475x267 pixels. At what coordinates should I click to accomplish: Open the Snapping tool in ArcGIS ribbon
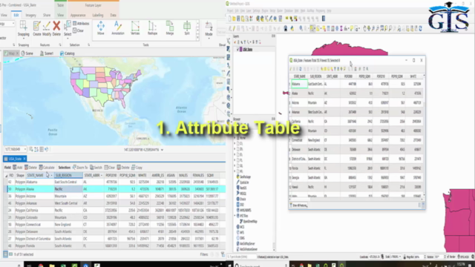point(23,28)
